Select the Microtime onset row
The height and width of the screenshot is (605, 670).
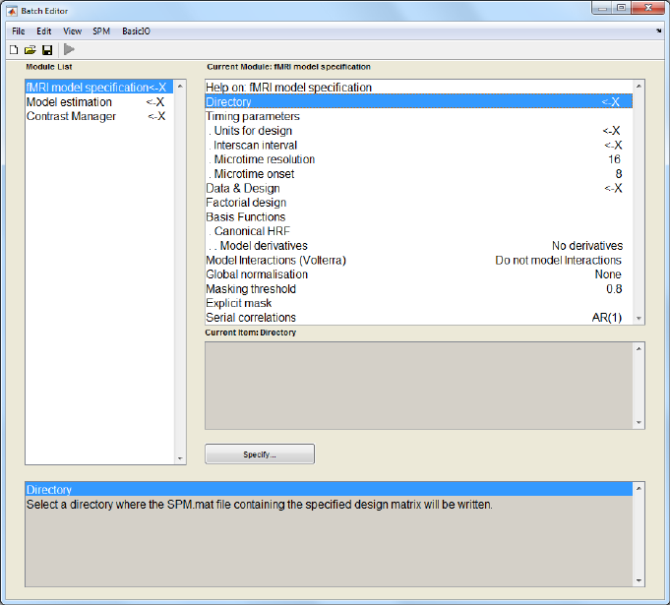click(x=419, y=174)
